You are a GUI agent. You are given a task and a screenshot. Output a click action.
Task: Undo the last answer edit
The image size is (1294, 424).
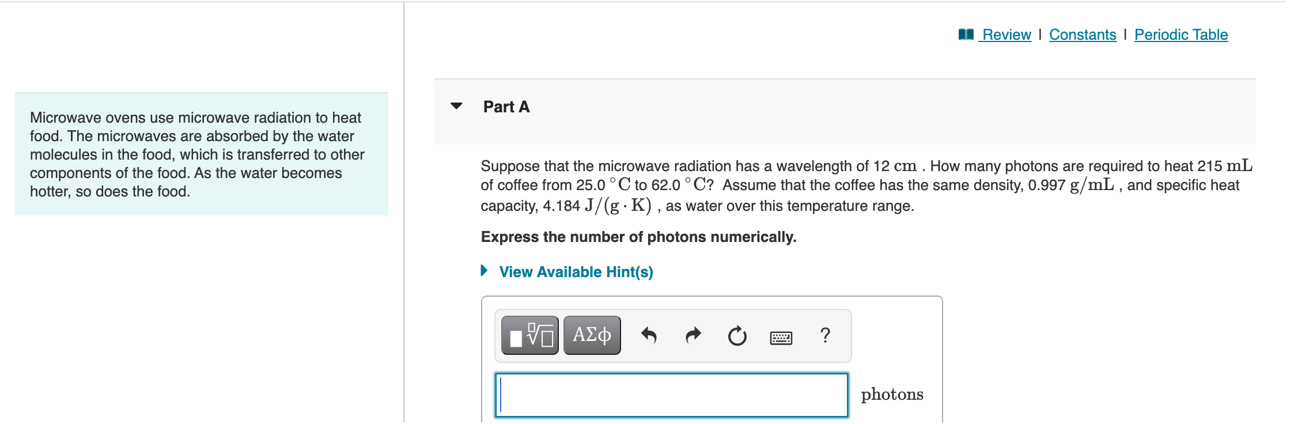click(x=650, y=335)
